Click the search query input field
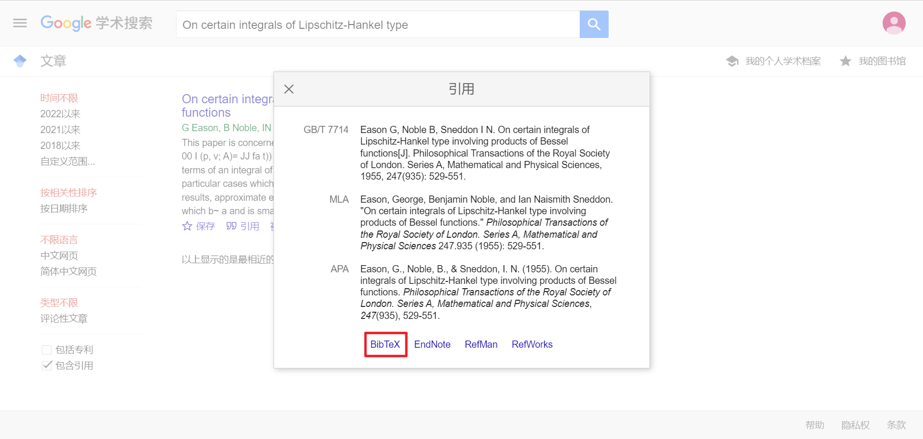The width and height of the screenshot is (923, 439). pyautogui.click(x=378, y=24)
